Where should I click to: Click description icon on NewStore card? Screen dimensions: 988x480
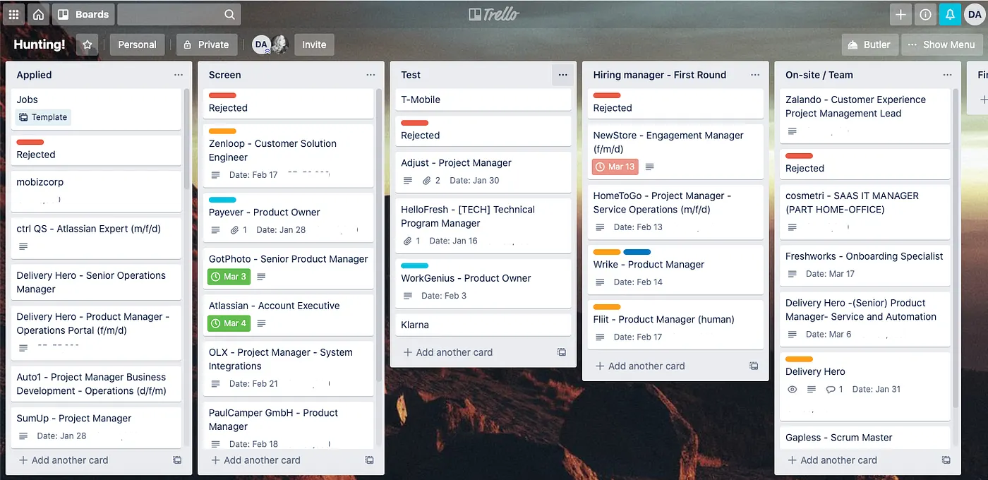pyautogui.click(x=650, y=167)
